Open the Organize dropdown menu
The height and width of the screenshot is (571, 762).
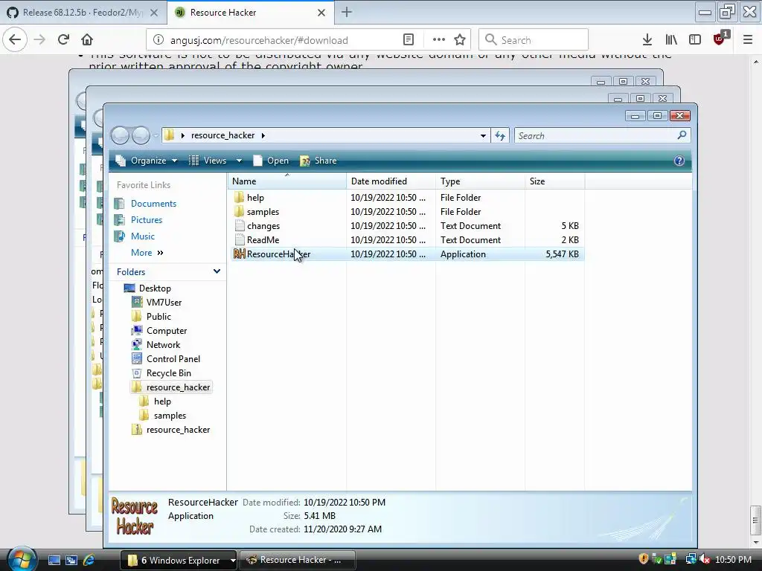(x=147, y=161)
